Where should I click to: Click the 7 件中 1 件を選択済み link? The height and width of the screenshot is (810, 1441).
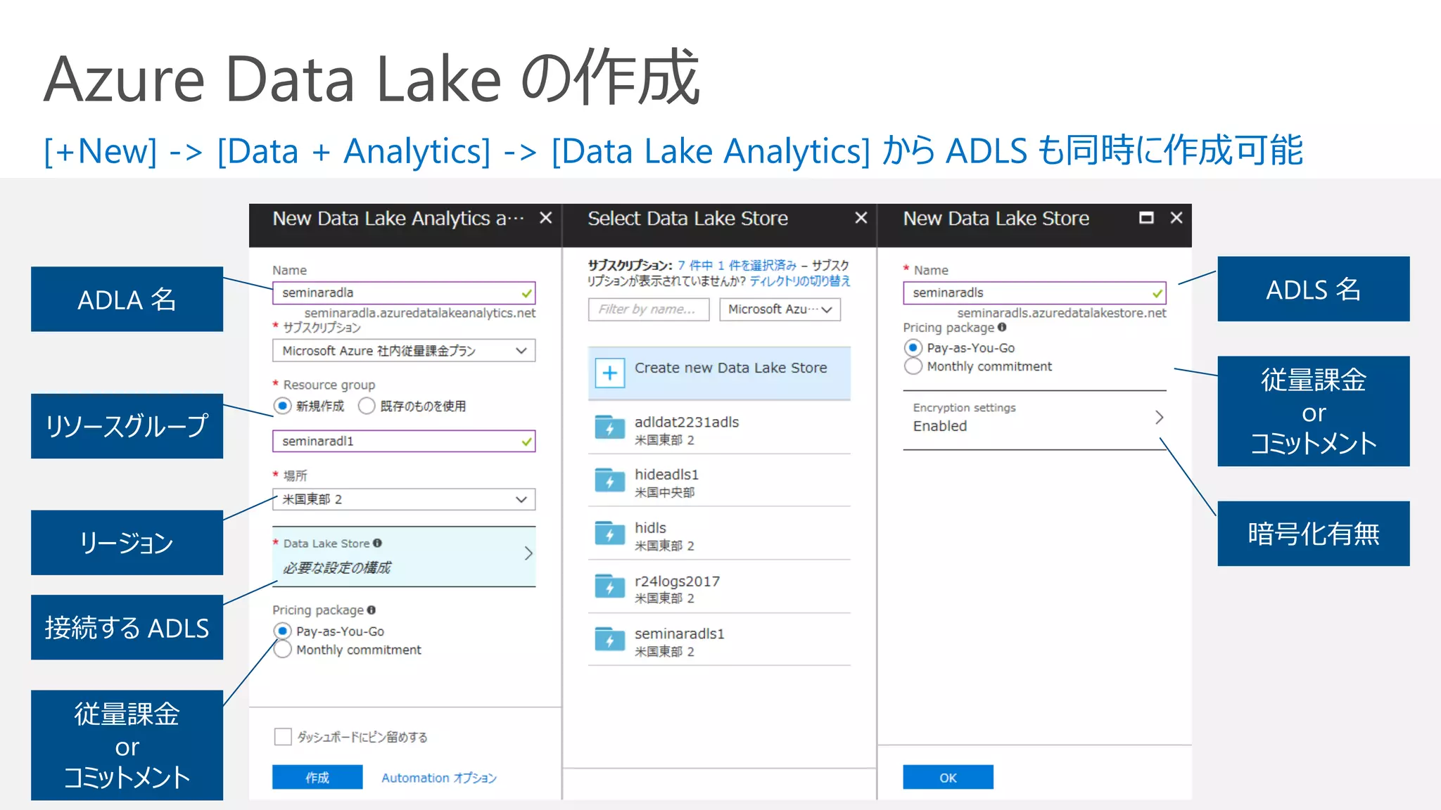(737, 265)
